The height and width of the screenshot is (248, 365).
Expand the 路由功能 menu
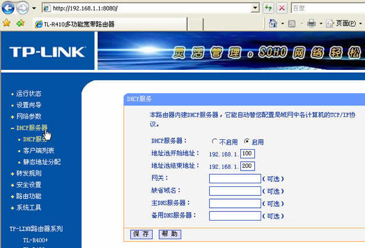pos(29,196)
